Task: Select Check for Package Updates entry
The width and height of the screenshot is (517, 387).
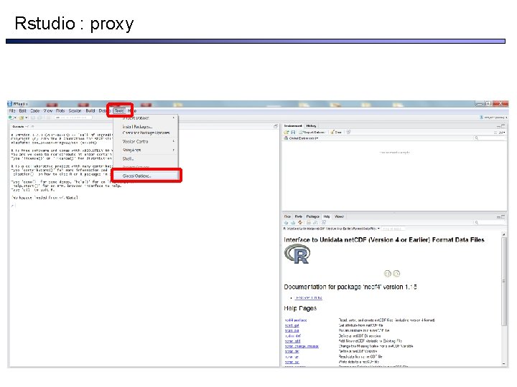Action: click(x=146, y=133)
